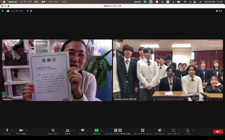Expand the video options arrow
Screen dimensions: 225x140
point(26,130)
